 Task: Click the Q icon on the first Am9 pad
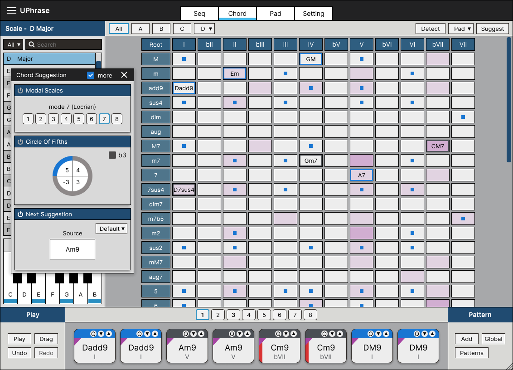(x=186, y=334)
